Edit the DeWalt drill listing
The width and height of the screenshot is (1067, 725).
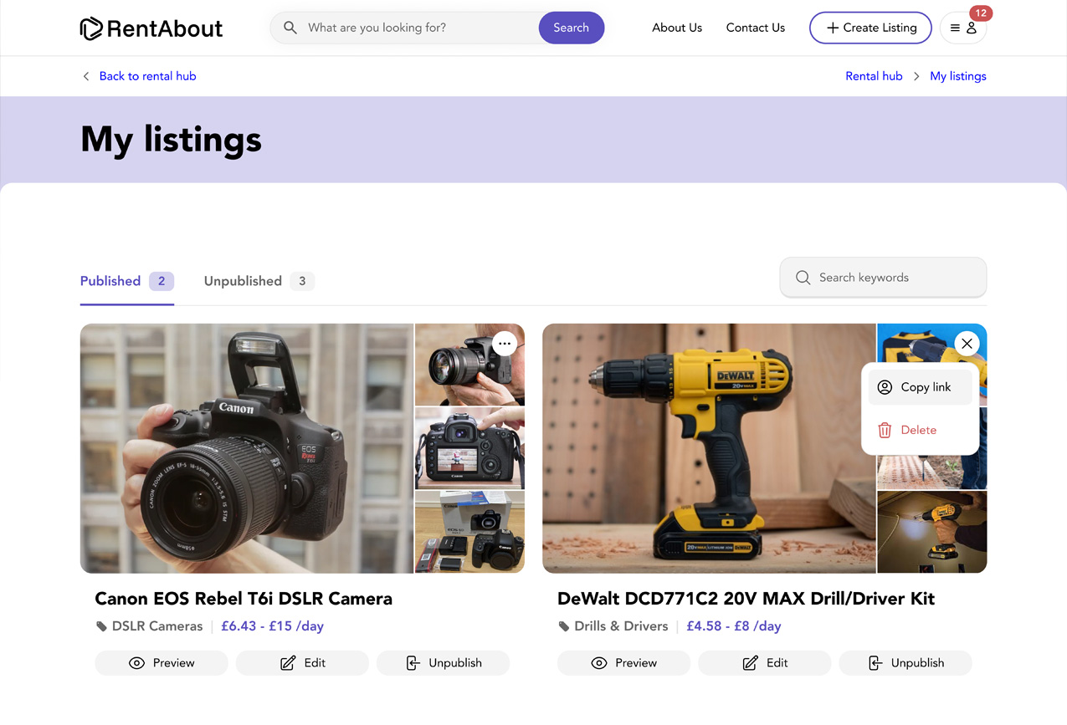point(764,663)
